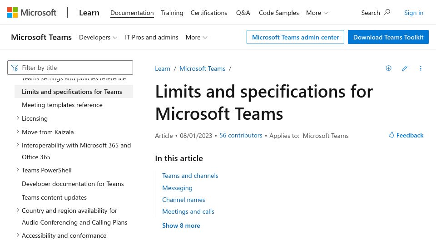Open the Microsoft Teams bar More dropdown
The width and height of the screenshot is (436, 245).
pyautogui.click(x=196, y=37)
